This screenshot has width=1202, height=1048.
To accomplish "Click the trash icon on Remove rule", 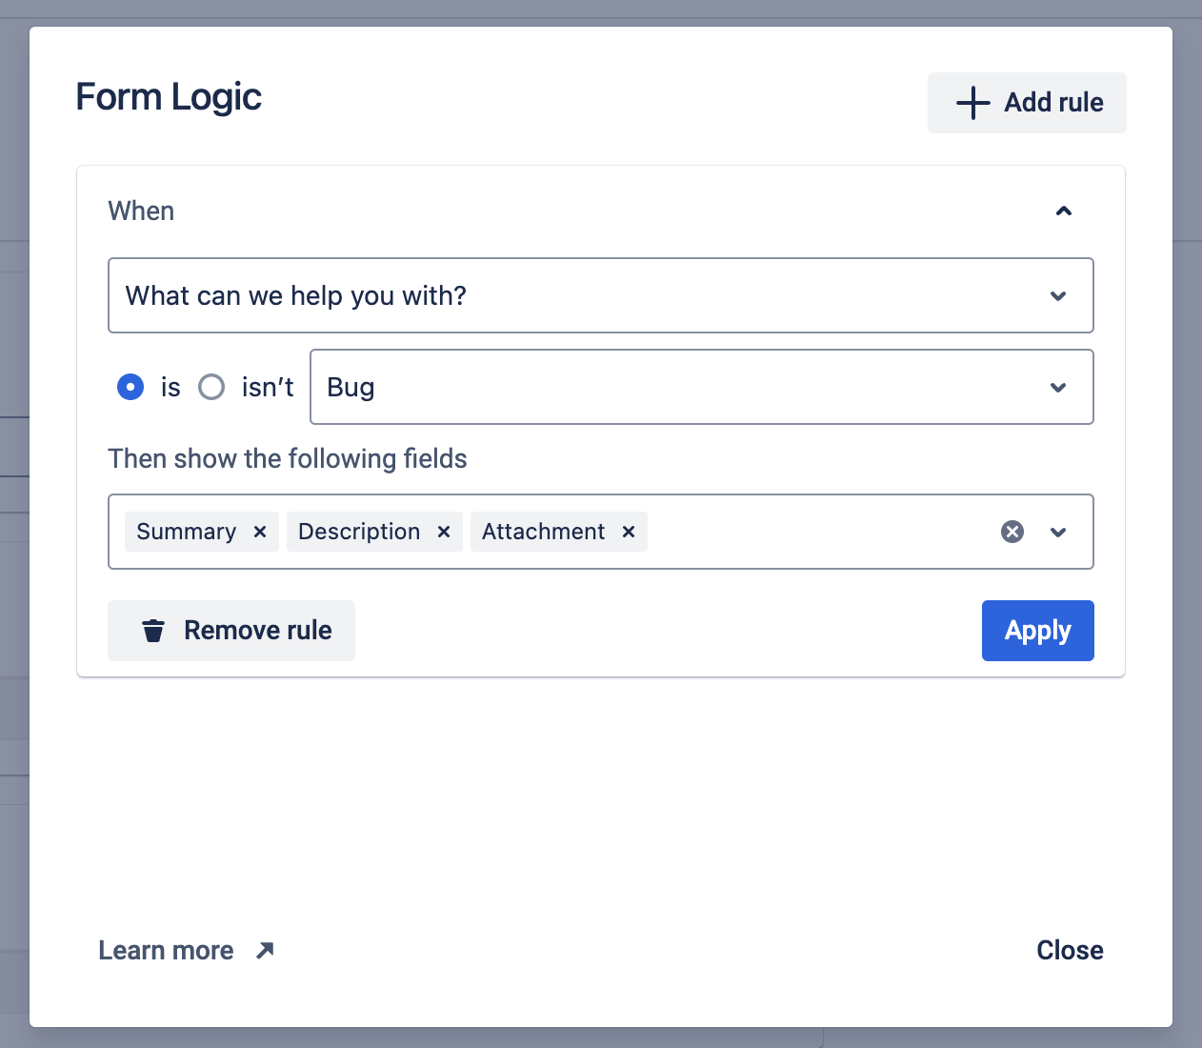I will [153, 631].
